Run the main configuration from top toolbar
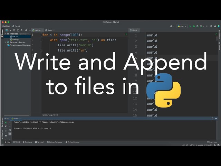The height and width of the screenshot is (166, 221). [190, 26]
